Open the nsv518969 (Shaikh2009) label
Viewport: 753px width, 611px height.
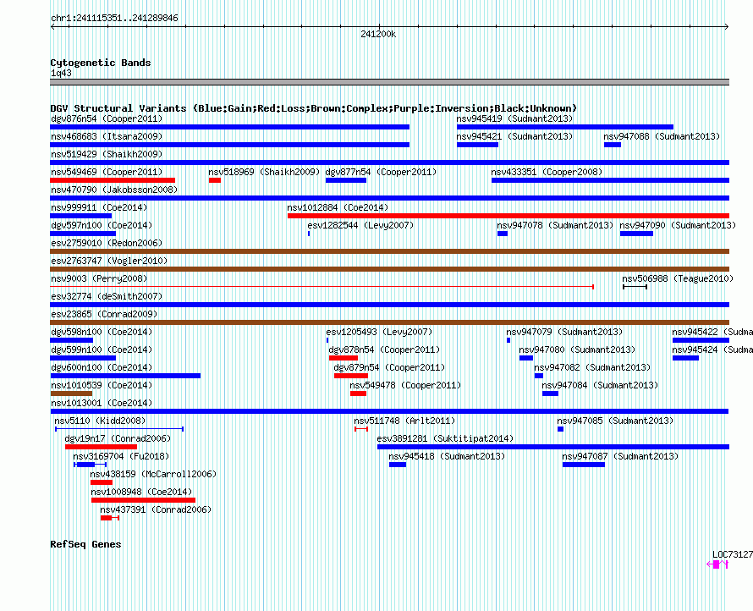[264, 172]
